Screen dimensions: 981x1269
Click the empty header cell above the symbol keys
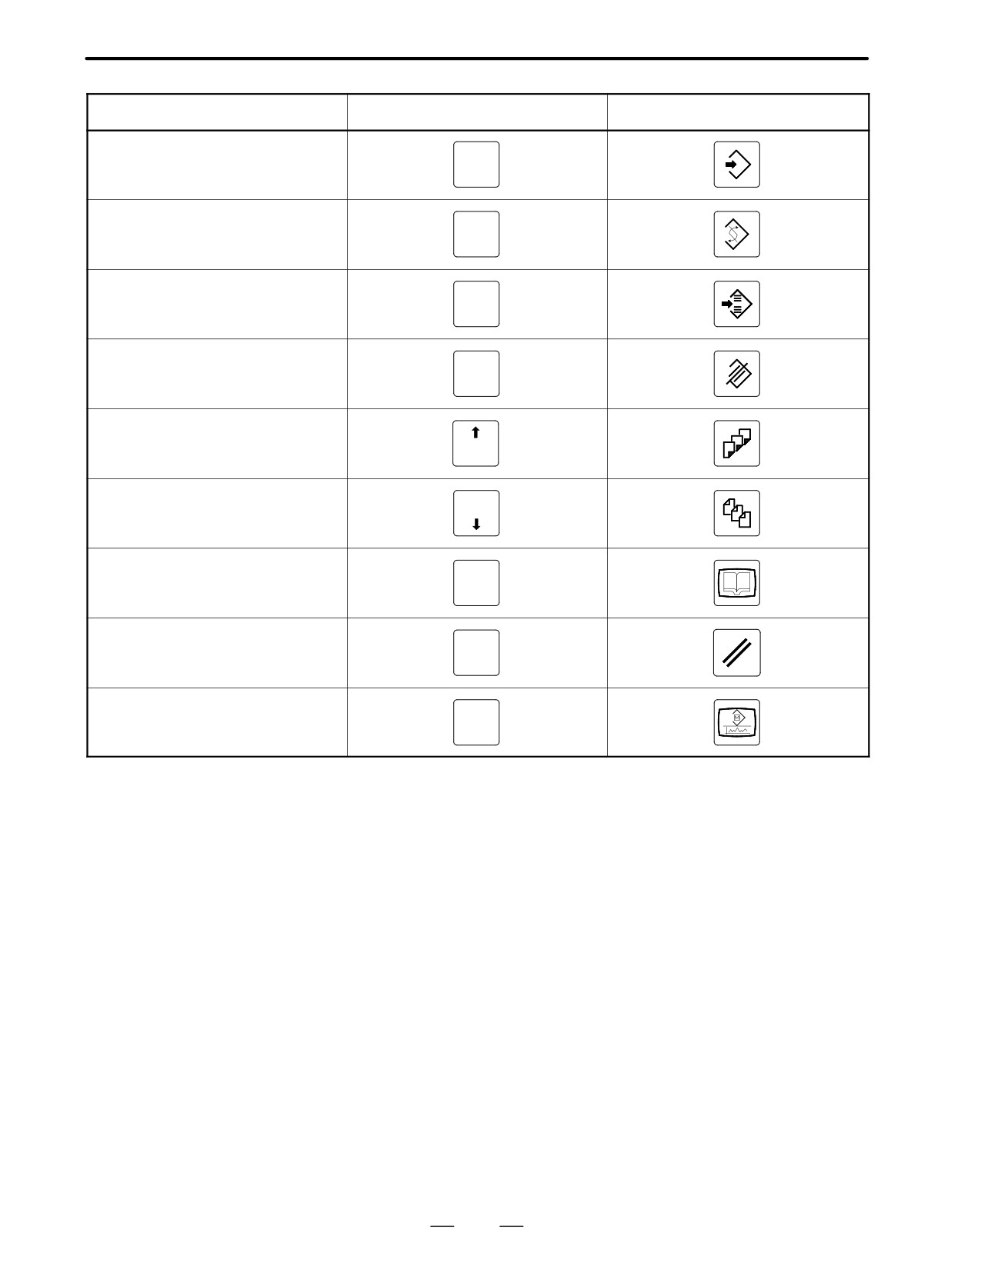(x=738, y=112)
